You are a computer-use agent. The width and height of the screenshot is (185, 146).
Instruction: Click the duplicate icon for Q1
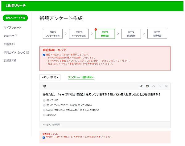147,86
